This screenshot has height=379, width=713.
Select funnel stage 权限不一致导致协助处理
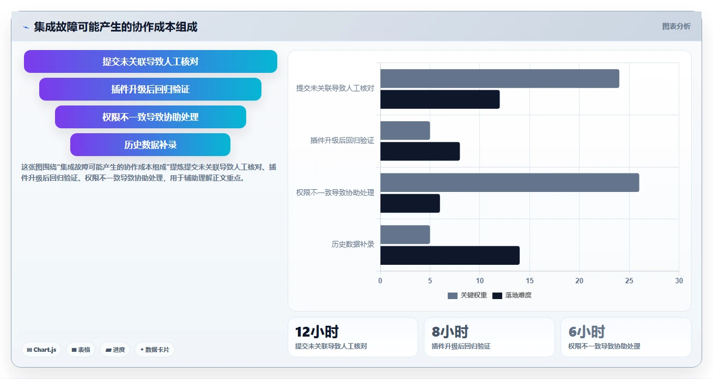coord(150,117)
